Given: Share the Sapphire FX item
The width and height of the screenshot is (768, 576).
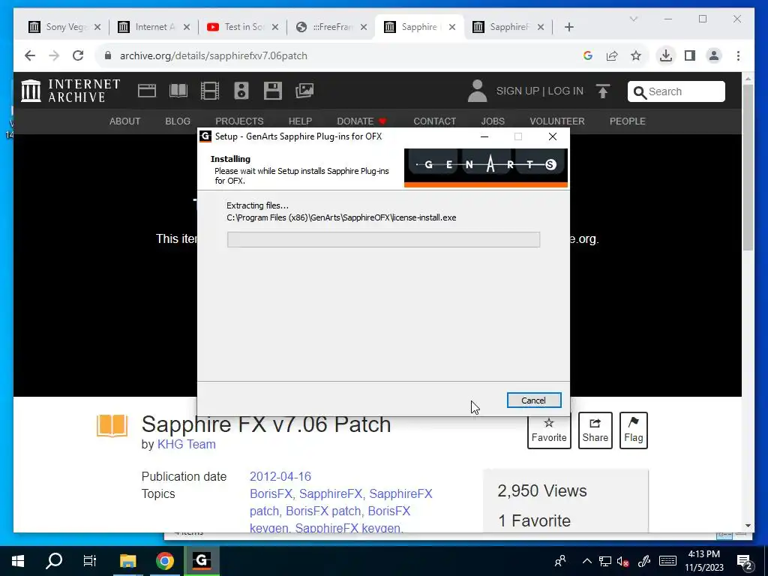Looking at the screenshot, I should 595,430.
